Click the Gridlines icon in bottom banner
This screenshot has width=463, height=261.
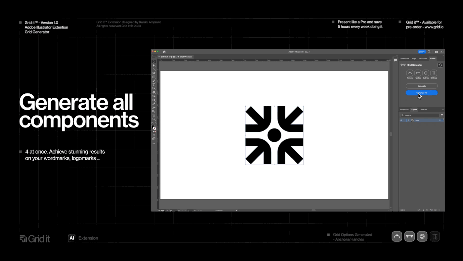tap(435, 236)
